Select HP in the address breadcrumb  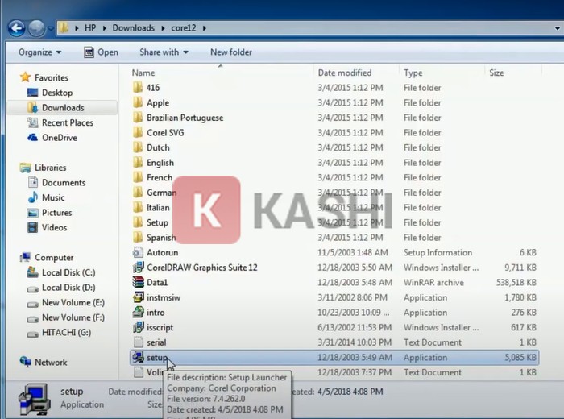coord(90,27)
